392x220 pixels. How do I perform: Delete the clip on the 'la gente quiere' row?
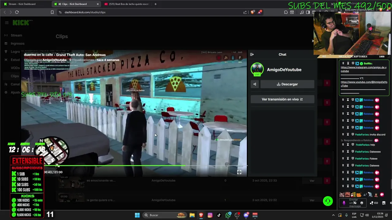tap(327, 200)
